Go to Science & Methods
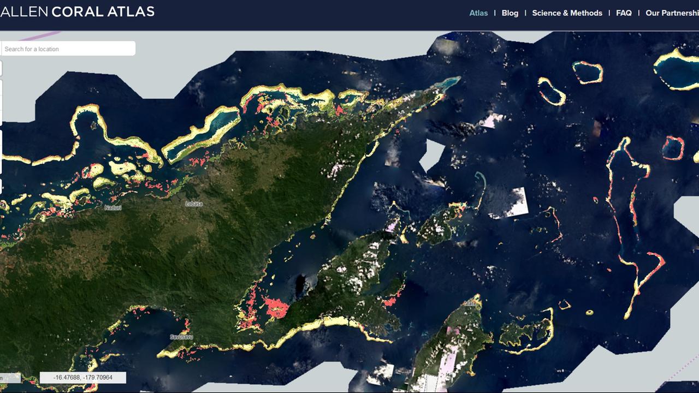This screenshot has width=699, height=393. click(567, 13)
